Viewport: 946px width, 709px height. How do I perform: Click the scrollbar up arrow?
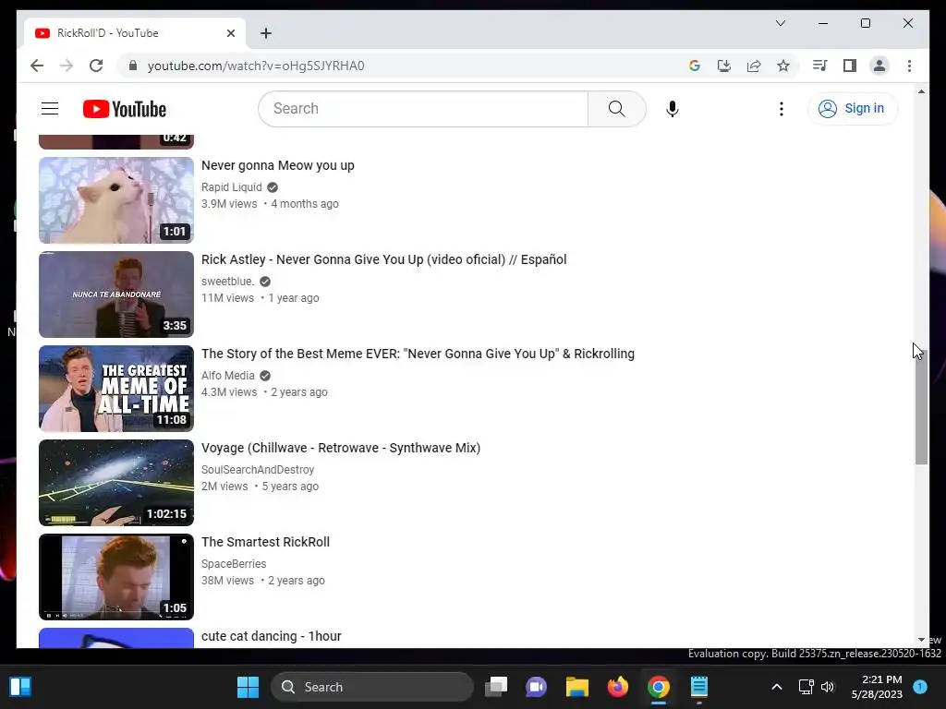click(921, 91)
